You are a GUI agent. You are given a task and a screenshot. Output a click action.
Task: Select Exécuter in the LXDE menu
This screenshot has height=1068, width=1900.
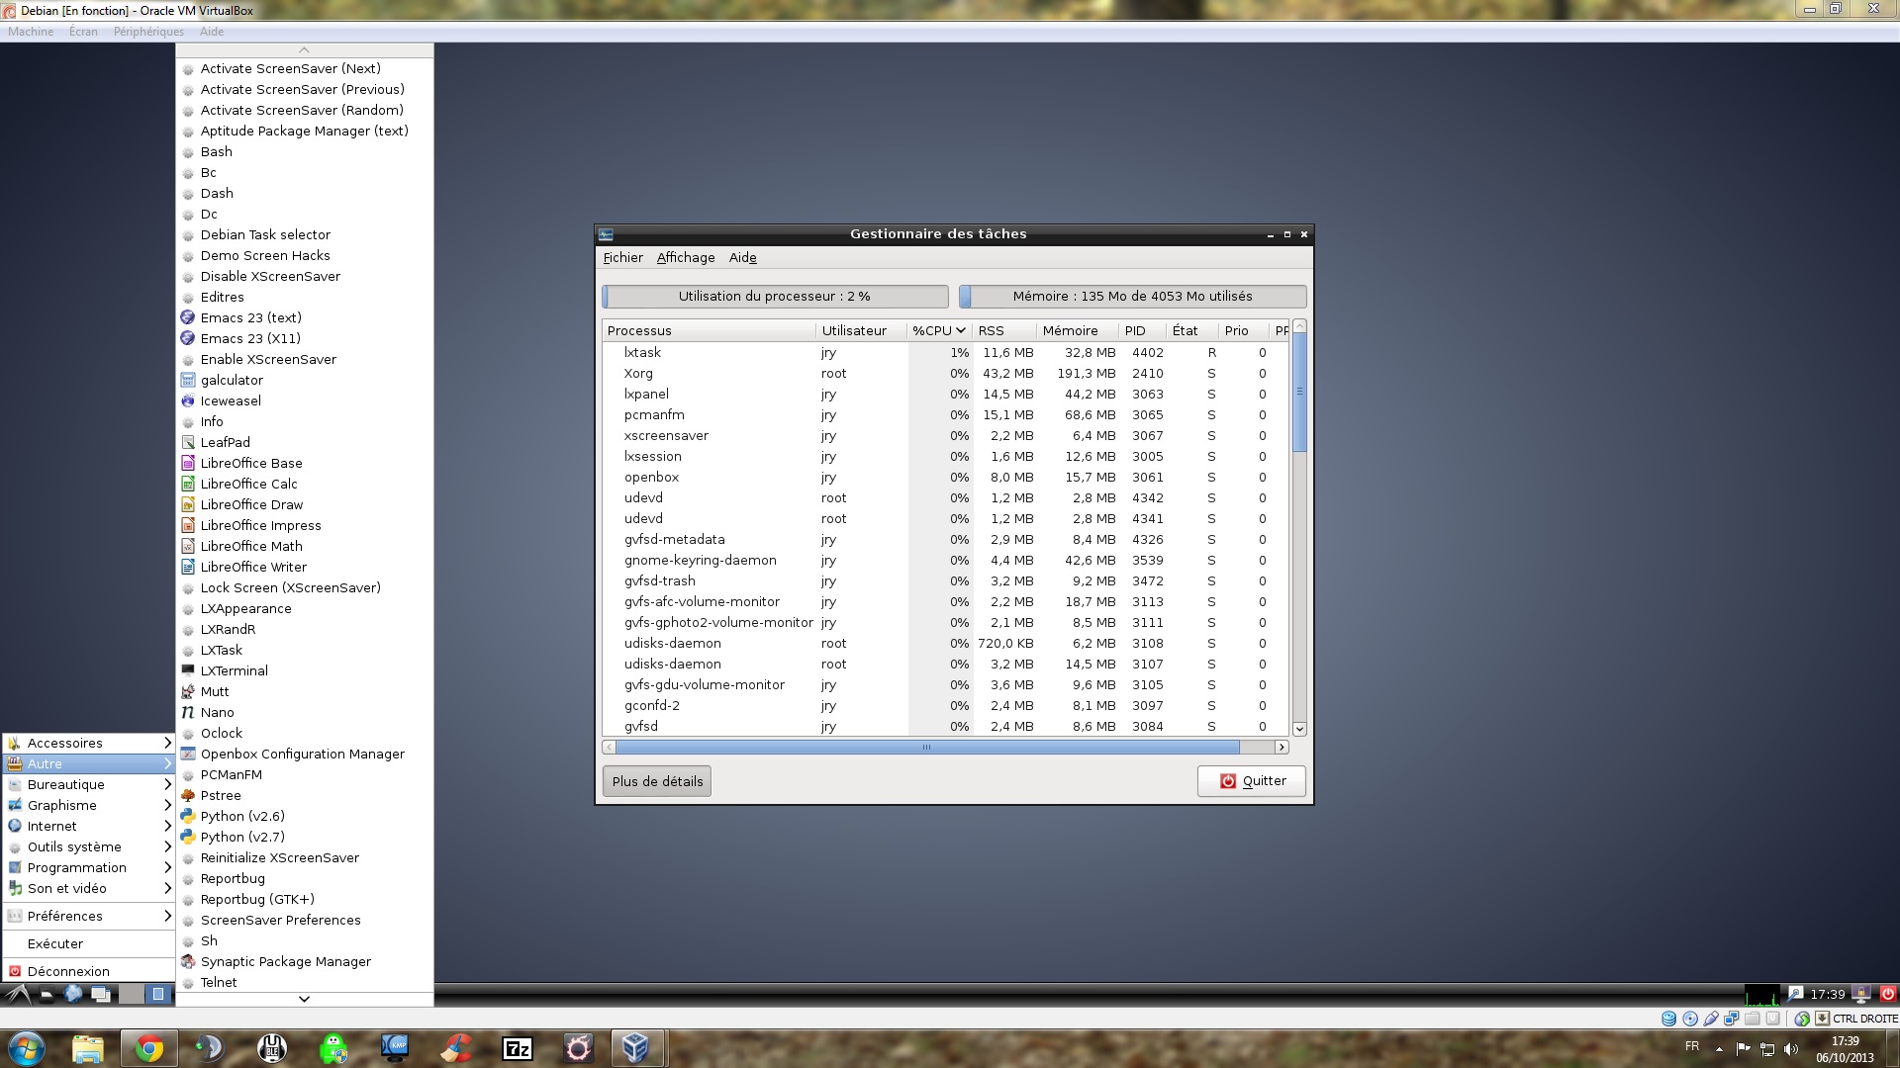pyautogui.click(x=89, y=943)
